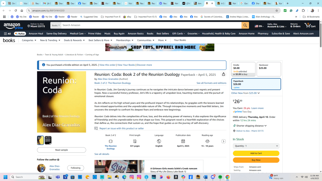Reload the page using the browser refresh icon
The height and width of the screenshot is (181, 322).
[16, 10]
